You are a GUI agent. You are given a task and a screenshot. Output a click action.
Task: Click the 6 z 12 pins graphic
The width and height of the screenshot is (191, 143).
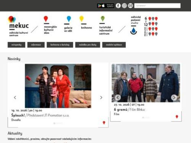pos(151,26)
